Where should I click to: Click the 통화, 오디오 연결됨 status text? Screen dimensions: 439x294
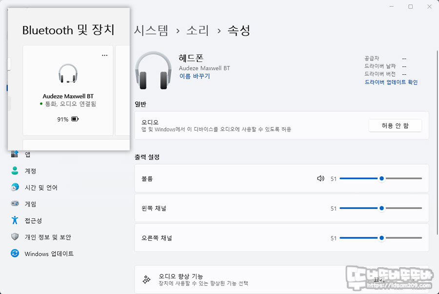click(x=71, y=104)
